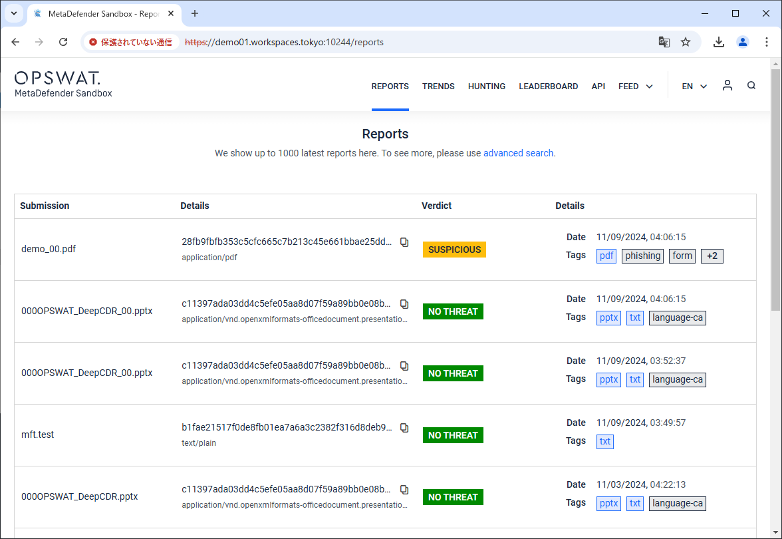This screenshot has height=539, width=782.
Task: Expand hidden tags with the +2 badge
Action: coord(712,256)
